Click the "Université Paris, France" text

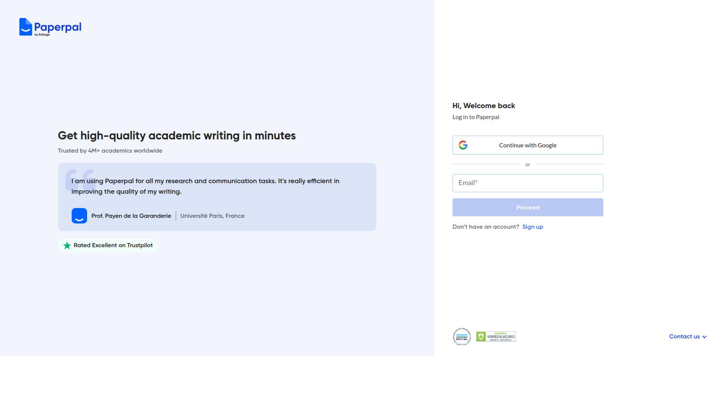click(212, 216)
